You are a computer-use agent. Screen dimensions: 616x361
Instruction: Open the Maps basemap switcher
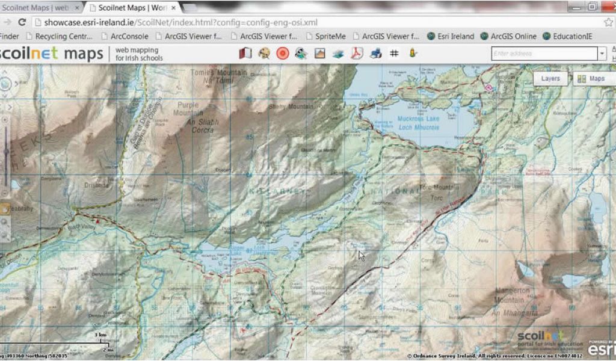tap(593, 79)
